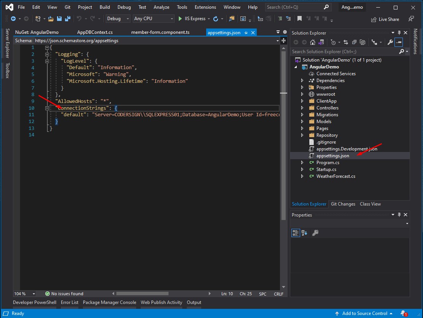Click Add to Source Control

364,313
